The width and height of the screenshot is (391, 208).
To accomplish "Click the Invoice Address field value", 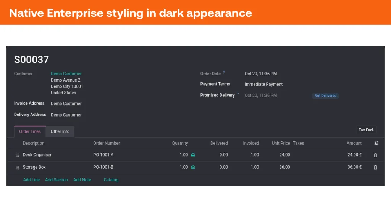I will coord(66,104).
